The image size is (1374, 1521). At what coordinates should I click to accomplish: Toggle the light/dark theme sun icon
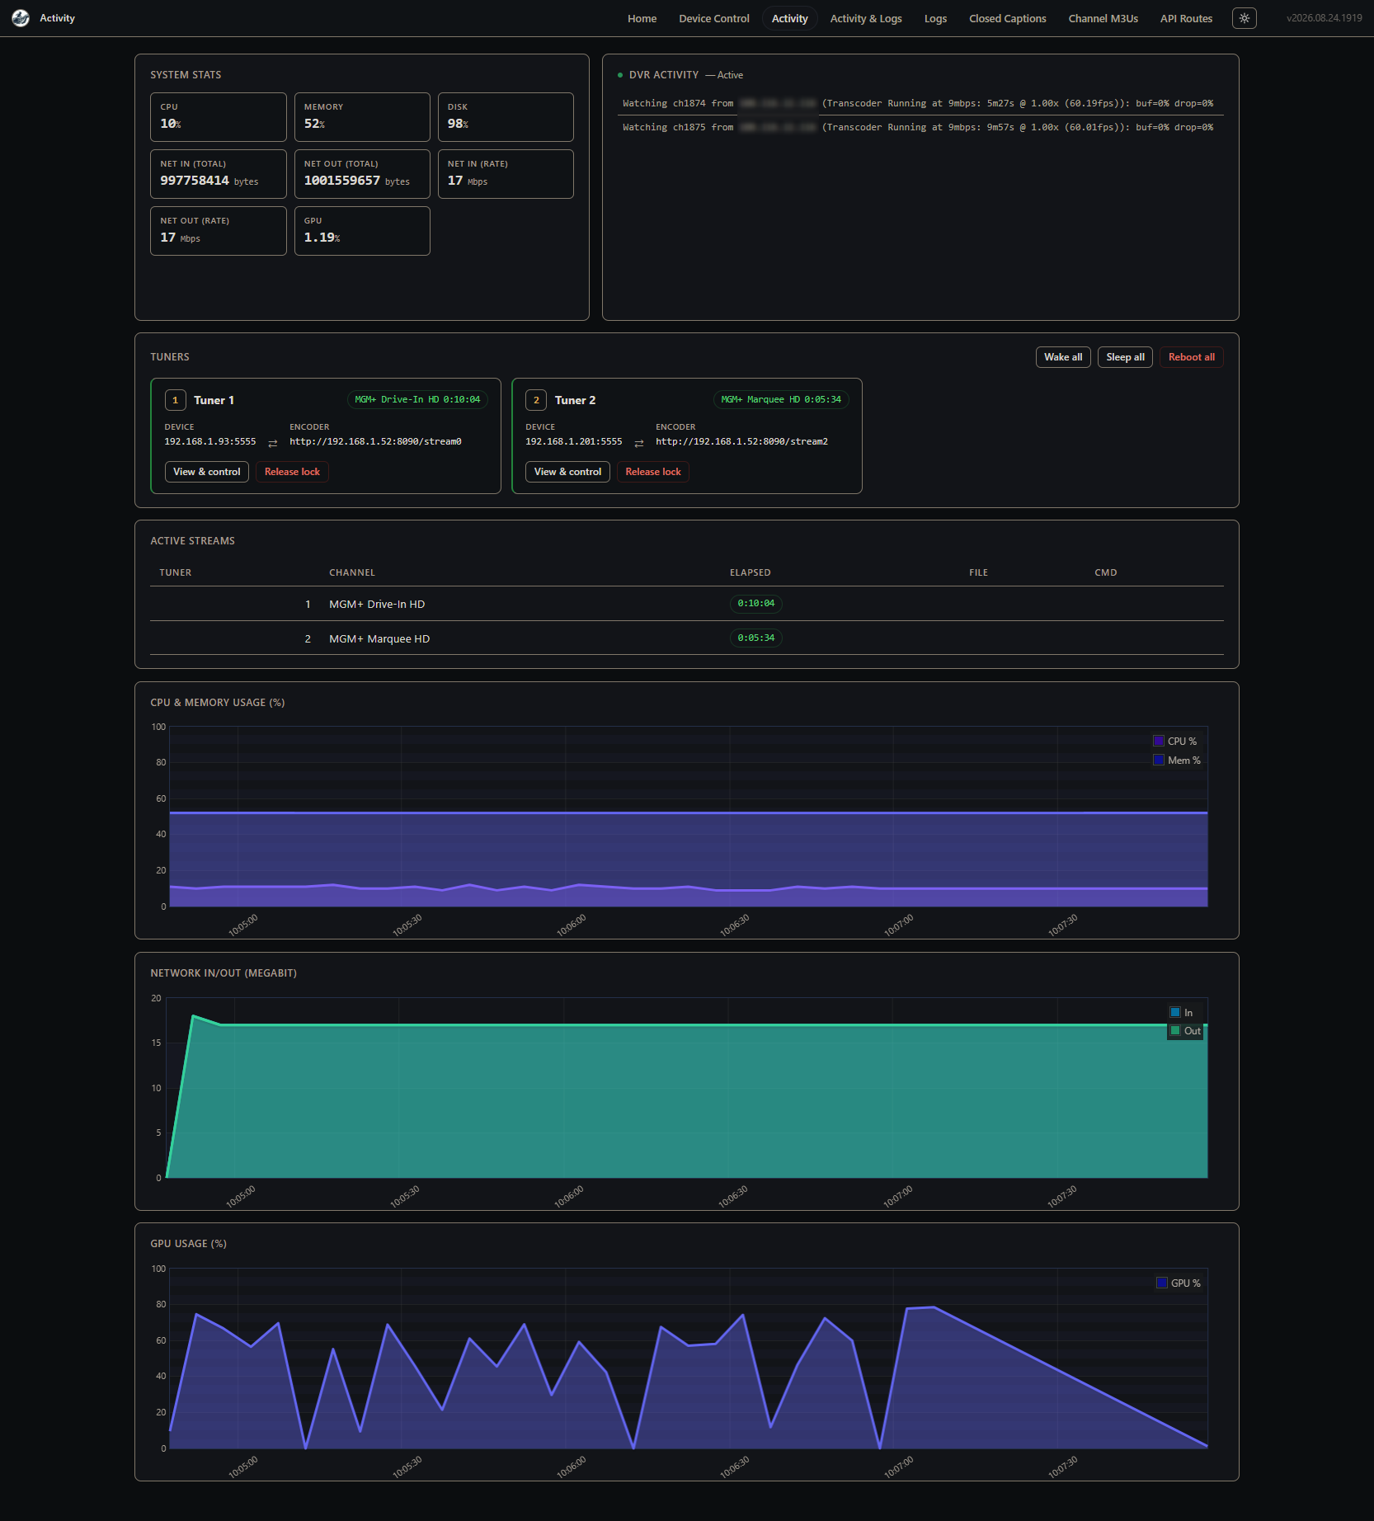click(x=1244, y=18)
